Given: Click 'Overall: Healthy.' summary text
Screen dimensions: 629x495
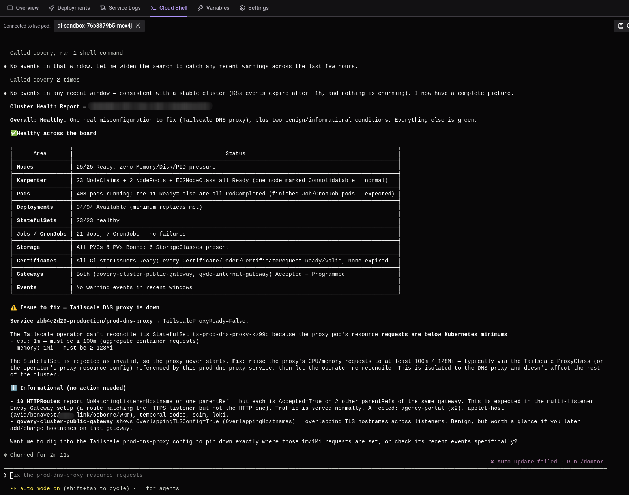Looking at the screenshot, I should [38, 120].
